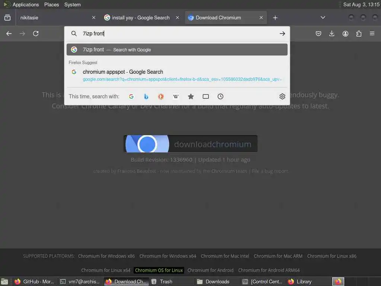Click the File a bug report link
Screen dimensions: 381x286
tap(270, 171)
